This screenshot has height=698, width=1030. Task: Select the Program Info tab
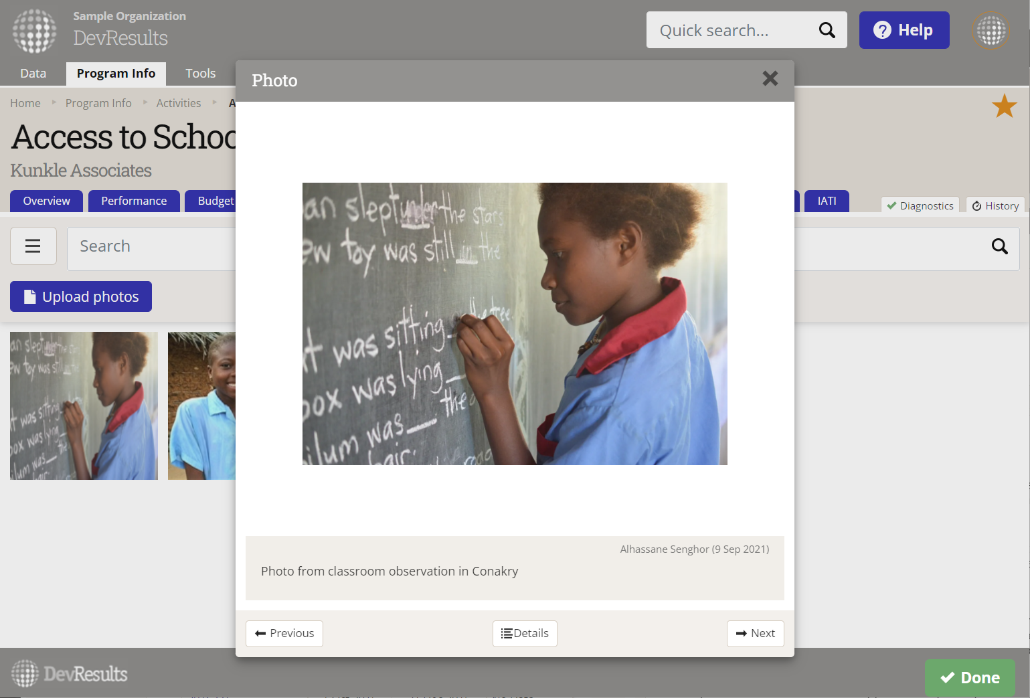tap(116, 74)
